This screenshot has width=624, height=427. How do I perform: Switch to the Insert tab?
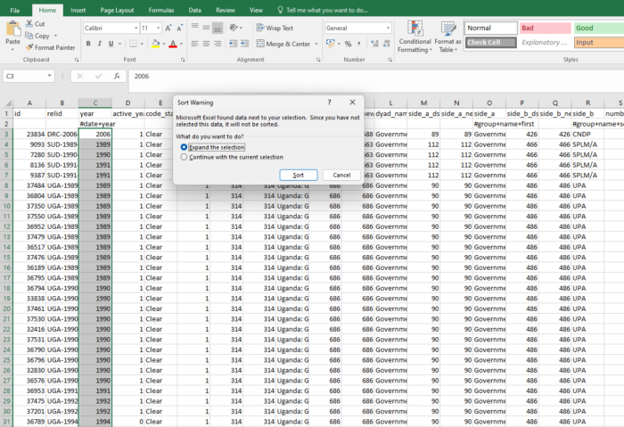(78, 11)
